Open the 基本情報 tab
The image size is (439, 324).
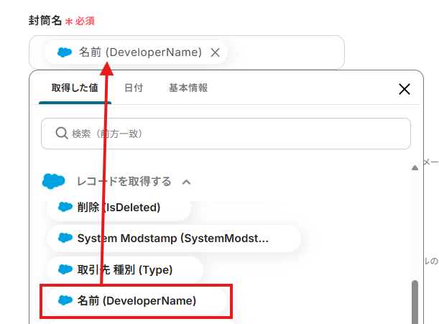[x=188, y=88]
